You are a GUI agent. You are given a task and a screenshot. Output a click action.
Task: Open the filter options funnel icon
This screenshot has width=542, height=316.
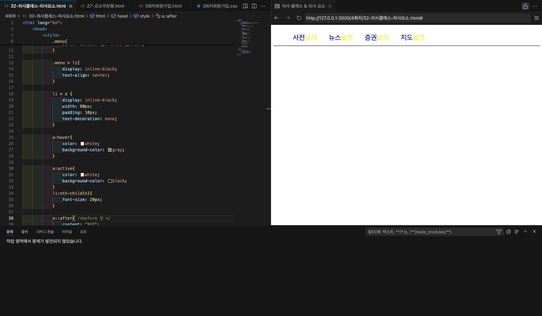click(499, 232)
